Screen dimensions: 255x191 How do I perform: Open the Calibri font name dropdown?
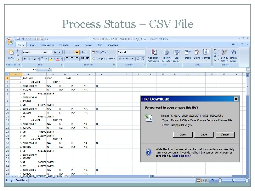point(42,52)
